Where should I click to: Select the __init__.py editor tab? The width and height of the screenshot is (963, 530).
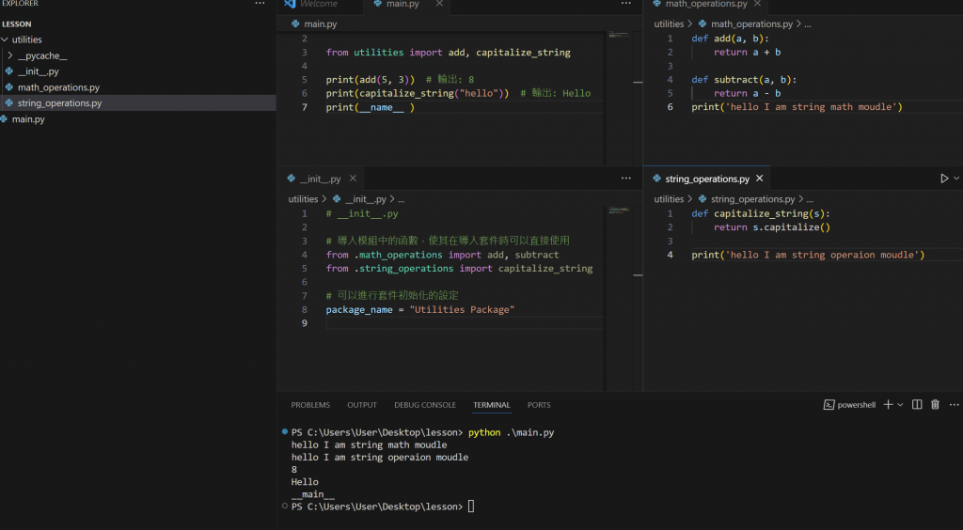(320, 179)
